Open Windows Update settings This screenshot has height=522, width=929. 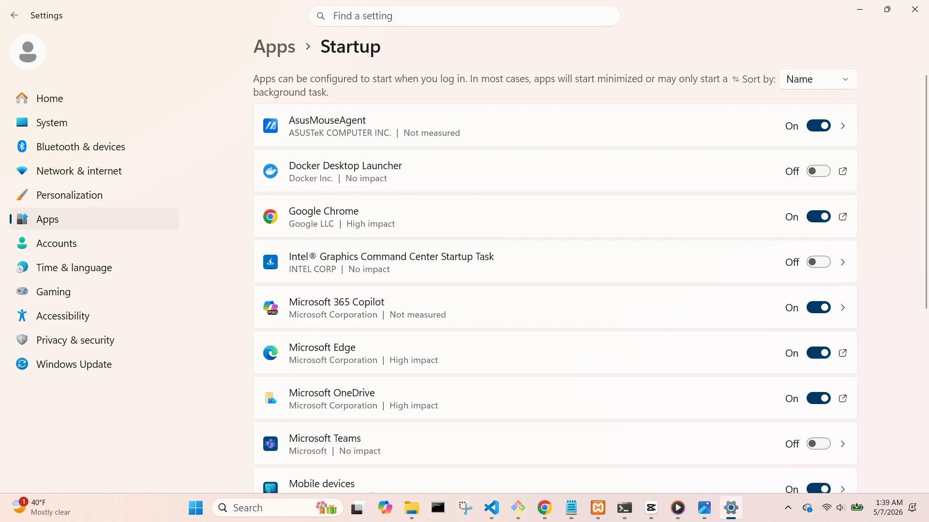coord(94,364)
